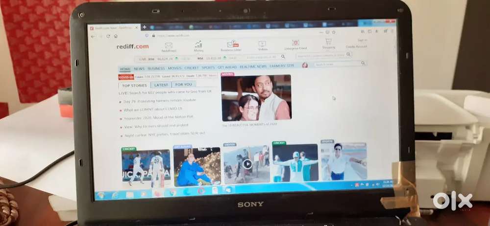Viewport: 490px width, 226px height.
Task: Open a new browser tab with plus
Action: click(x=144, y=27)
